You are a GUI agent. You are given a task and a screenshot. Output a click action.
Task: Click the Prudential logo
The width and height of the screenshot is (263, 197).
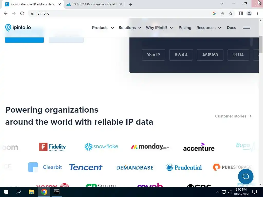click(x=184, y=167)
